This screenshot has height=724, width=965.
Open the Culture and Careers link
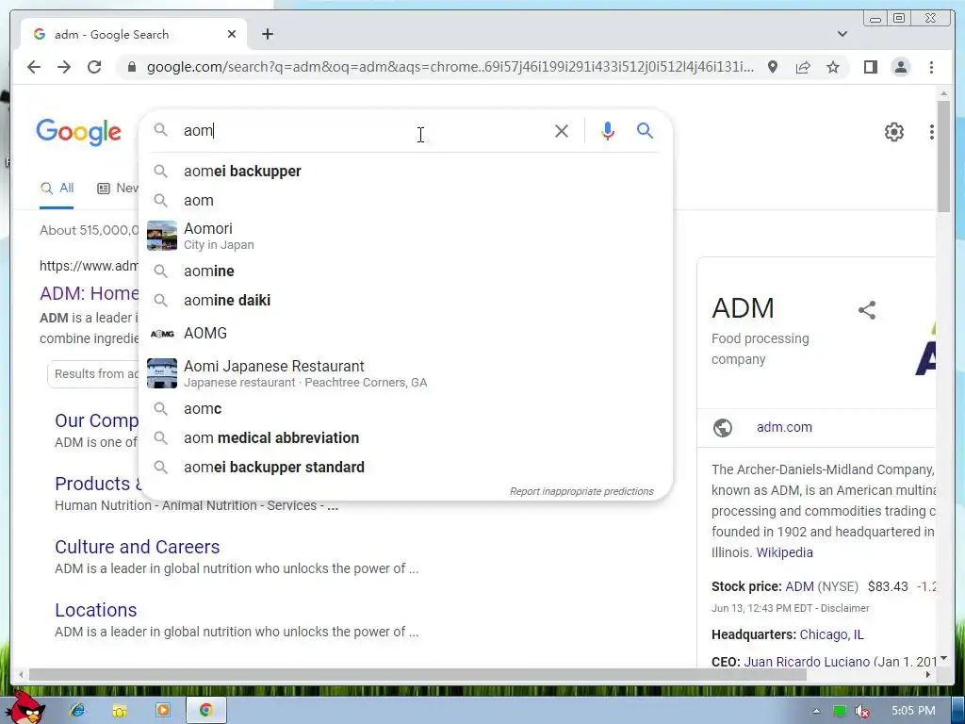click(x=138, y=547)
